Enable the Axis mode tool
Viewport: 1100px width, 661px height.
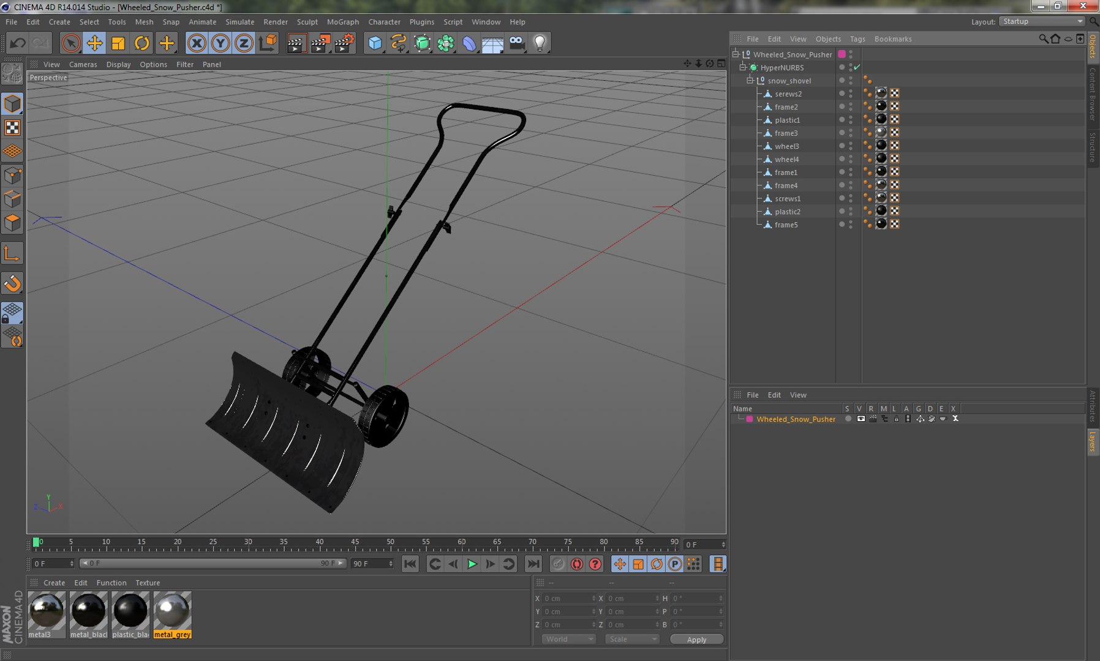(x=12, y=253)
